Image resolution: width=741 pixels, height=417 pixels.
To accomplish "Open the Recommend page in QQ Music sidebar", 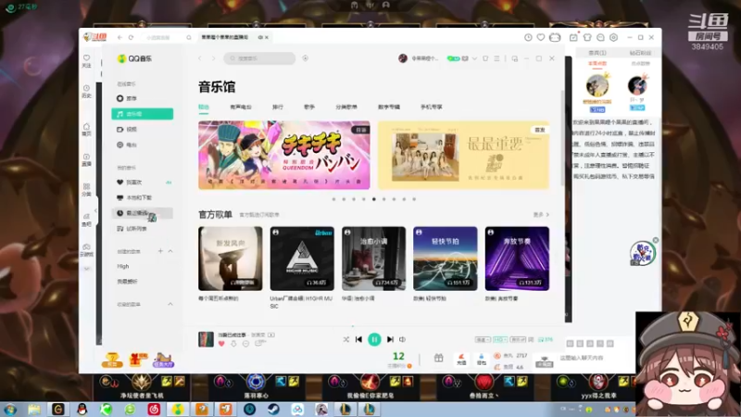I will click(x=127, y=98).
